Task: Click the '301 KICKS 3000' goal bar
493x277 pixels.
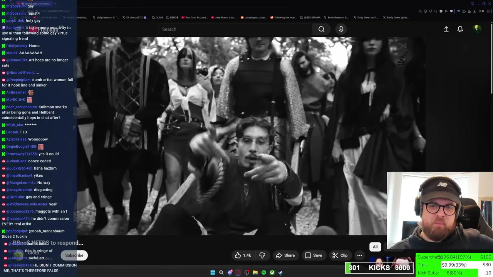Action: [x=379, y=268]
